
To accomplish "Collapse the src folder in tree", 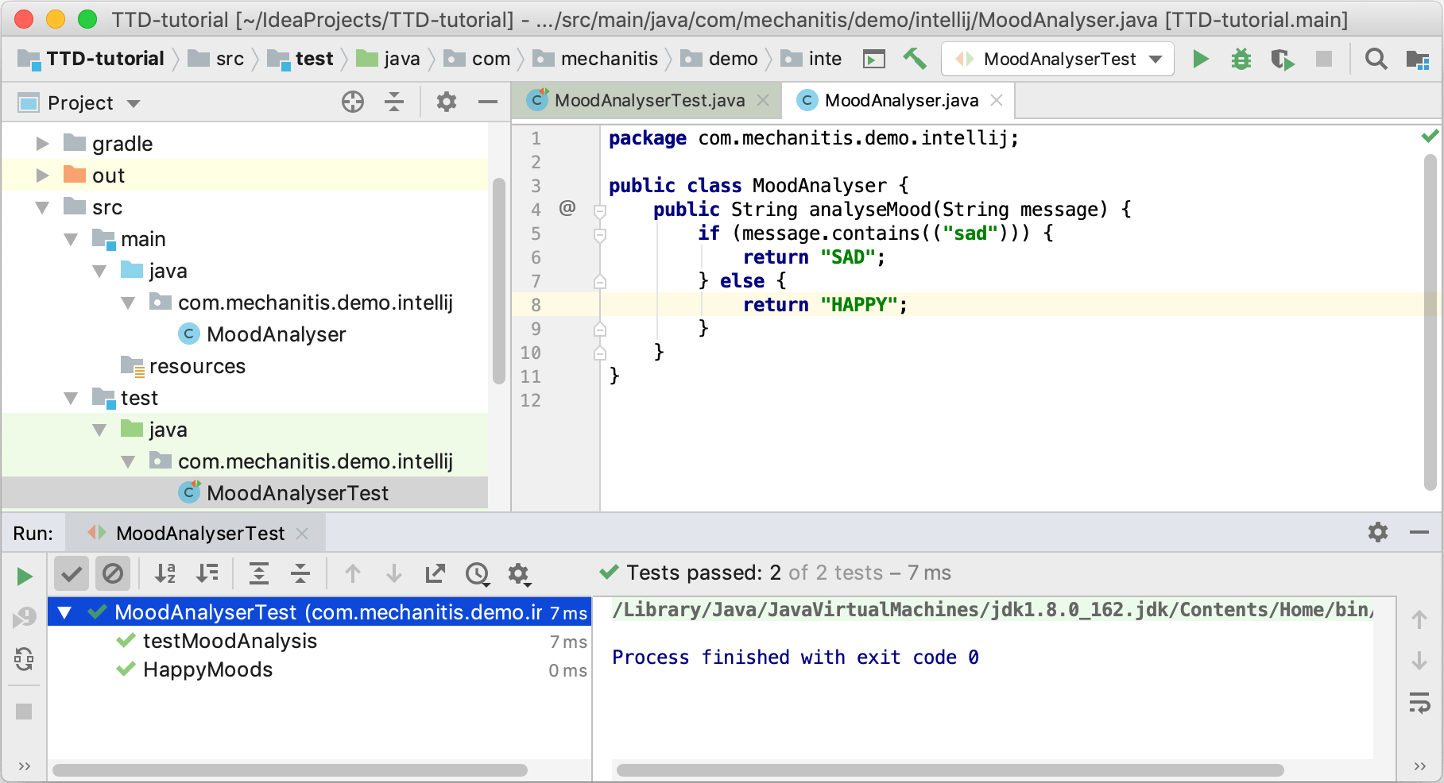I will 43,207.
